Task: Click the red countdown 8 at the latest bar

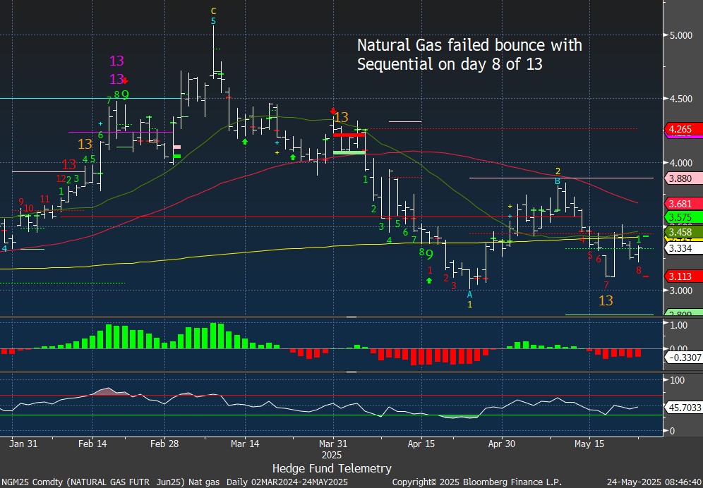Action: tap(639, 270)
